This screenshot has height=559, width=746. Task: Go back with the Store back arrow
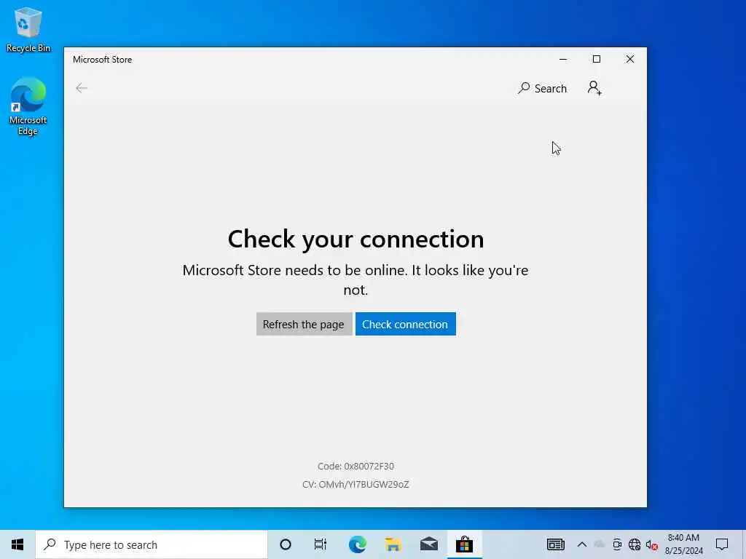pyautogui.click(x=82, y=88)
